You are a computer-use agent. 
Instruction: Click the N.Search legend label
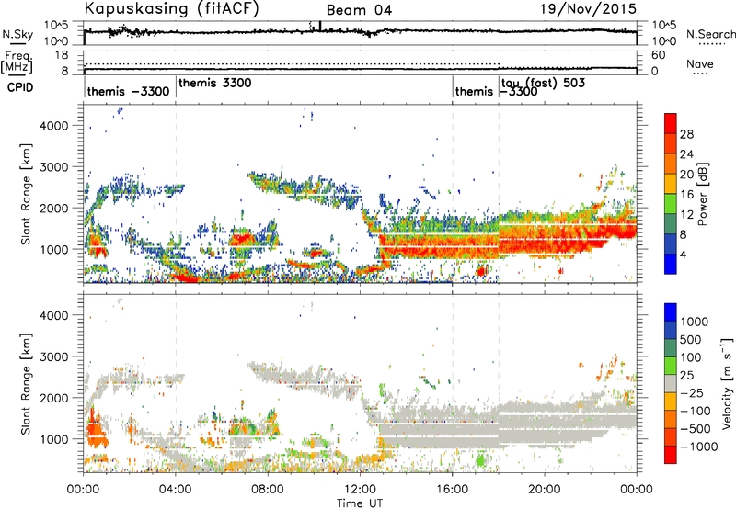[711, 34]
